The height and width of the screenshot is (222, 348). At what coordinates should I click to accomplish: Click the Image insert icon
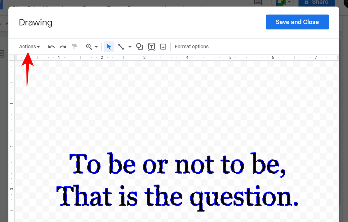coord(163,47)
